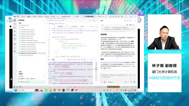Add context with the plus icon in the chat
Viewport: 189px width, 106px height.
coord(102,82)
